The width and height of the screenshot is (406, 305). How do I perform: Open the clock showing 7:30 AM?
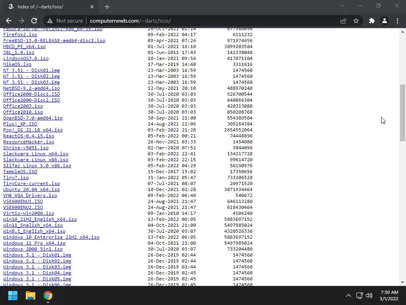pyautogui.click(x=389, y=295)
